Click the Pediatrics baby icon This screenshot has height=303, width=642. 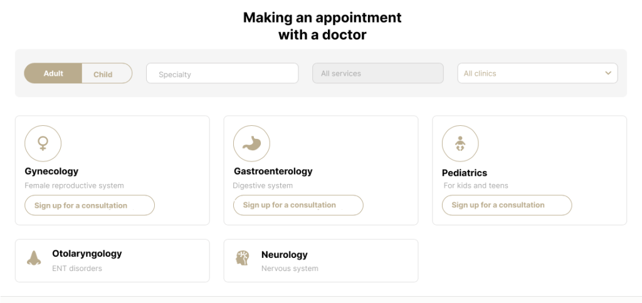(460, 143)
